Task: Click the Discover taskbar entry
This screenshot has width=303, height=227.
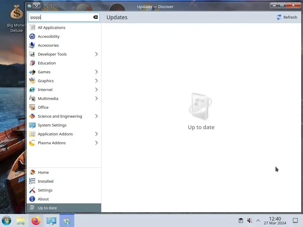Action: pos(67,220)
